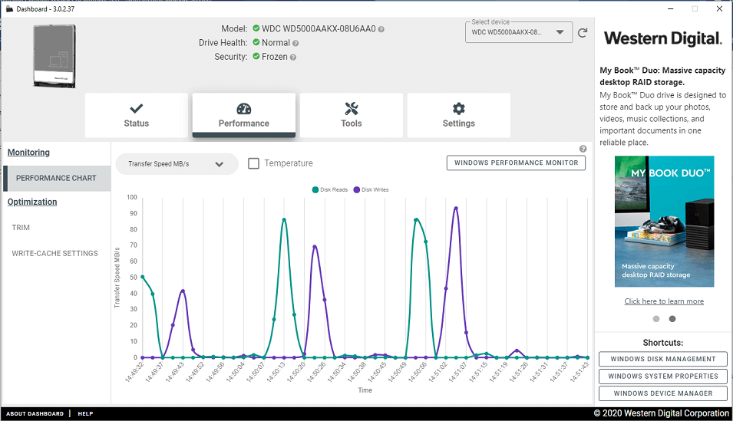This screenshot has width=733, height=421.
Task: Click the 'Click here to learn more' link
Action: pyautogui.click(x=664, y=301)
